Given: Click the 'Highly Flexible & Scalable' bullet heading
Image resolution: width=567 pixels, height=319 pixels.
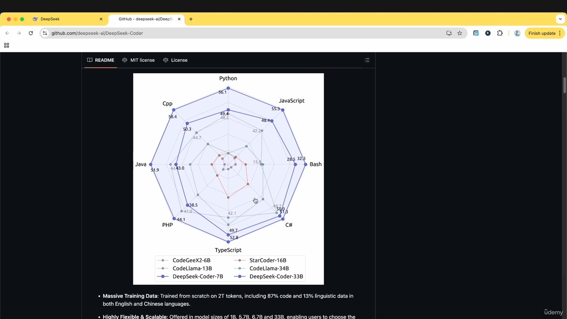Looking at the screenshot, I should tap(135, 317).
